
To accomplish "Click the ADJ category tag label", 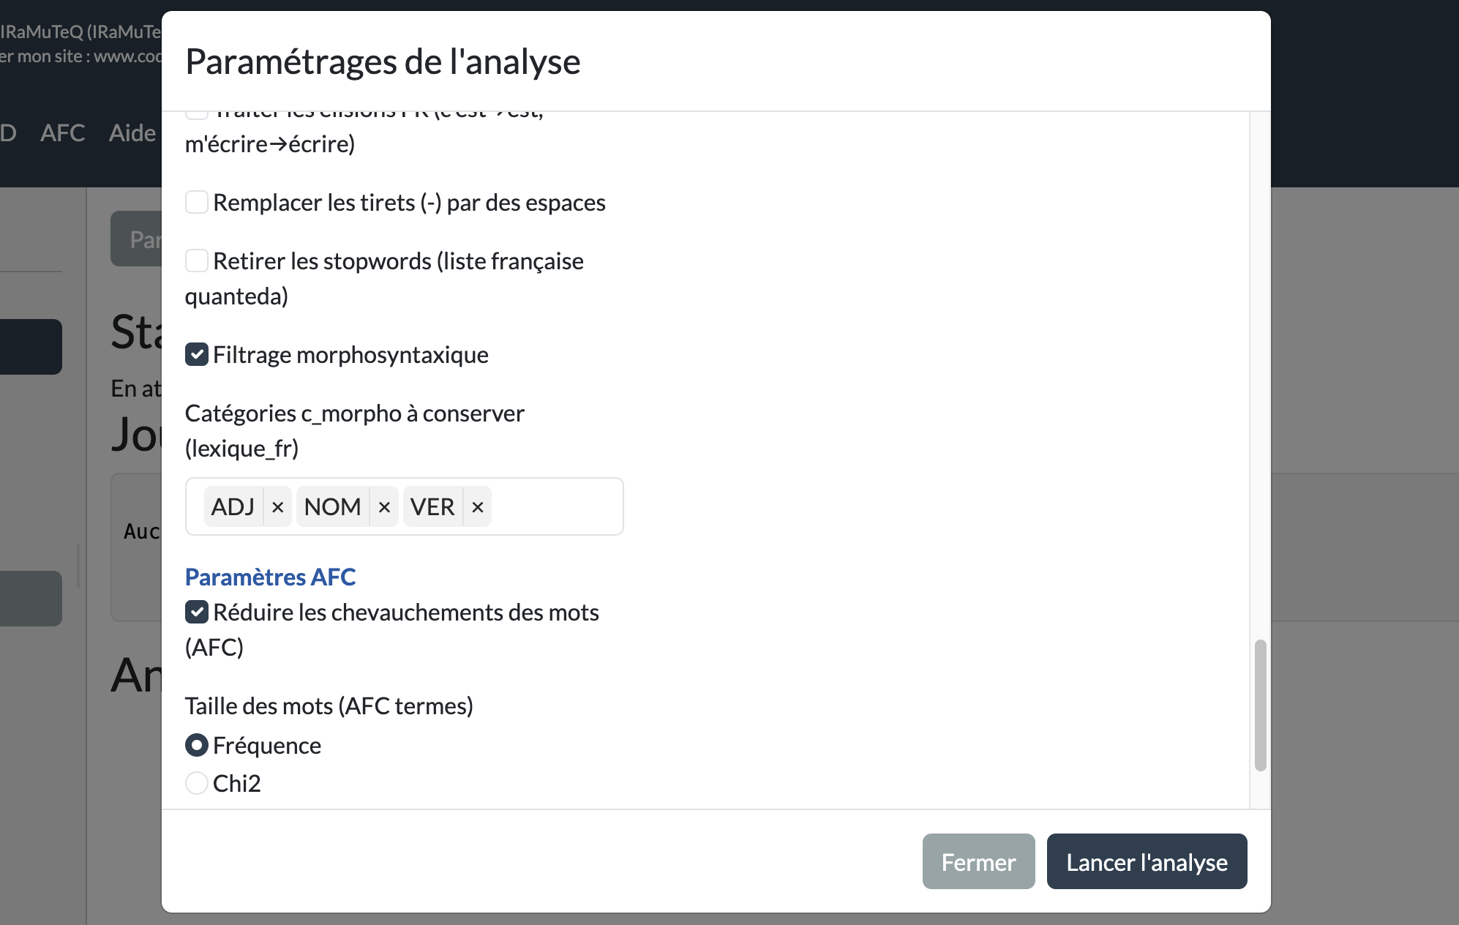I will [233, 507].
